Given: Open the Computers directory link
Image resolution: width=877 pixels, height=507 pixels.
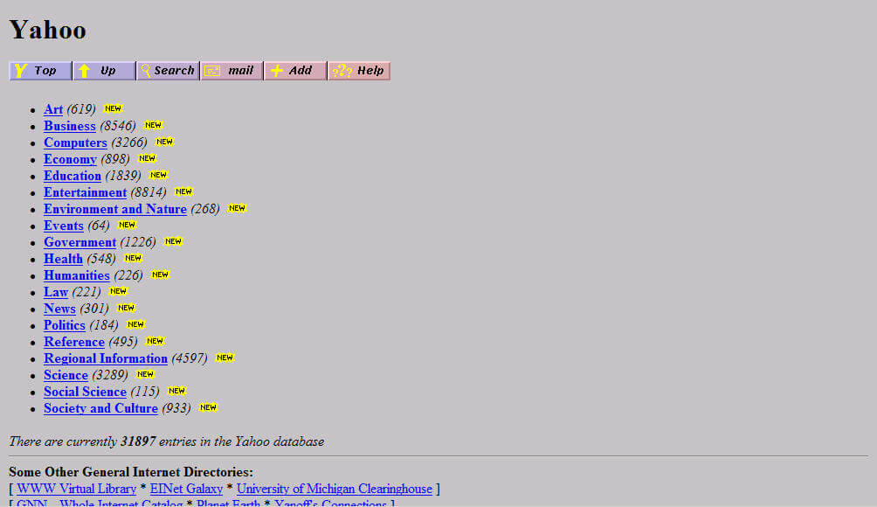Looking at the screenshot, I should click(75, 142).
